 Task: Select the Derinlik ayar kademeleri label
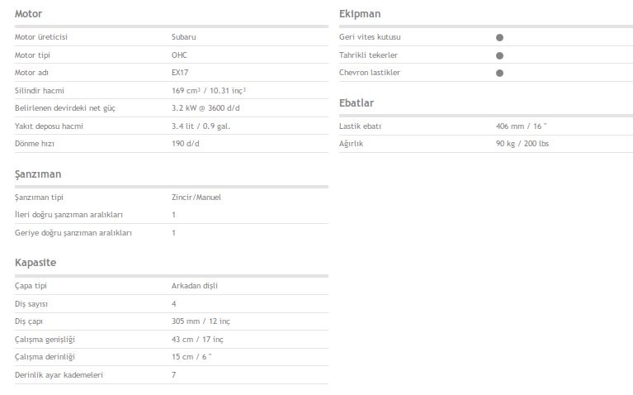point(59,375)
